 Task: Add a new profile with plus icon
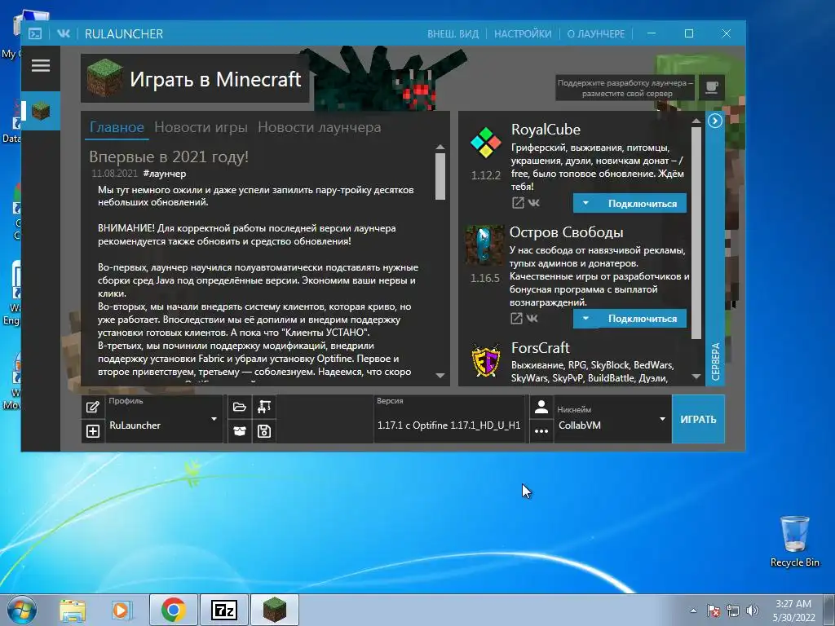pos(93,431)
